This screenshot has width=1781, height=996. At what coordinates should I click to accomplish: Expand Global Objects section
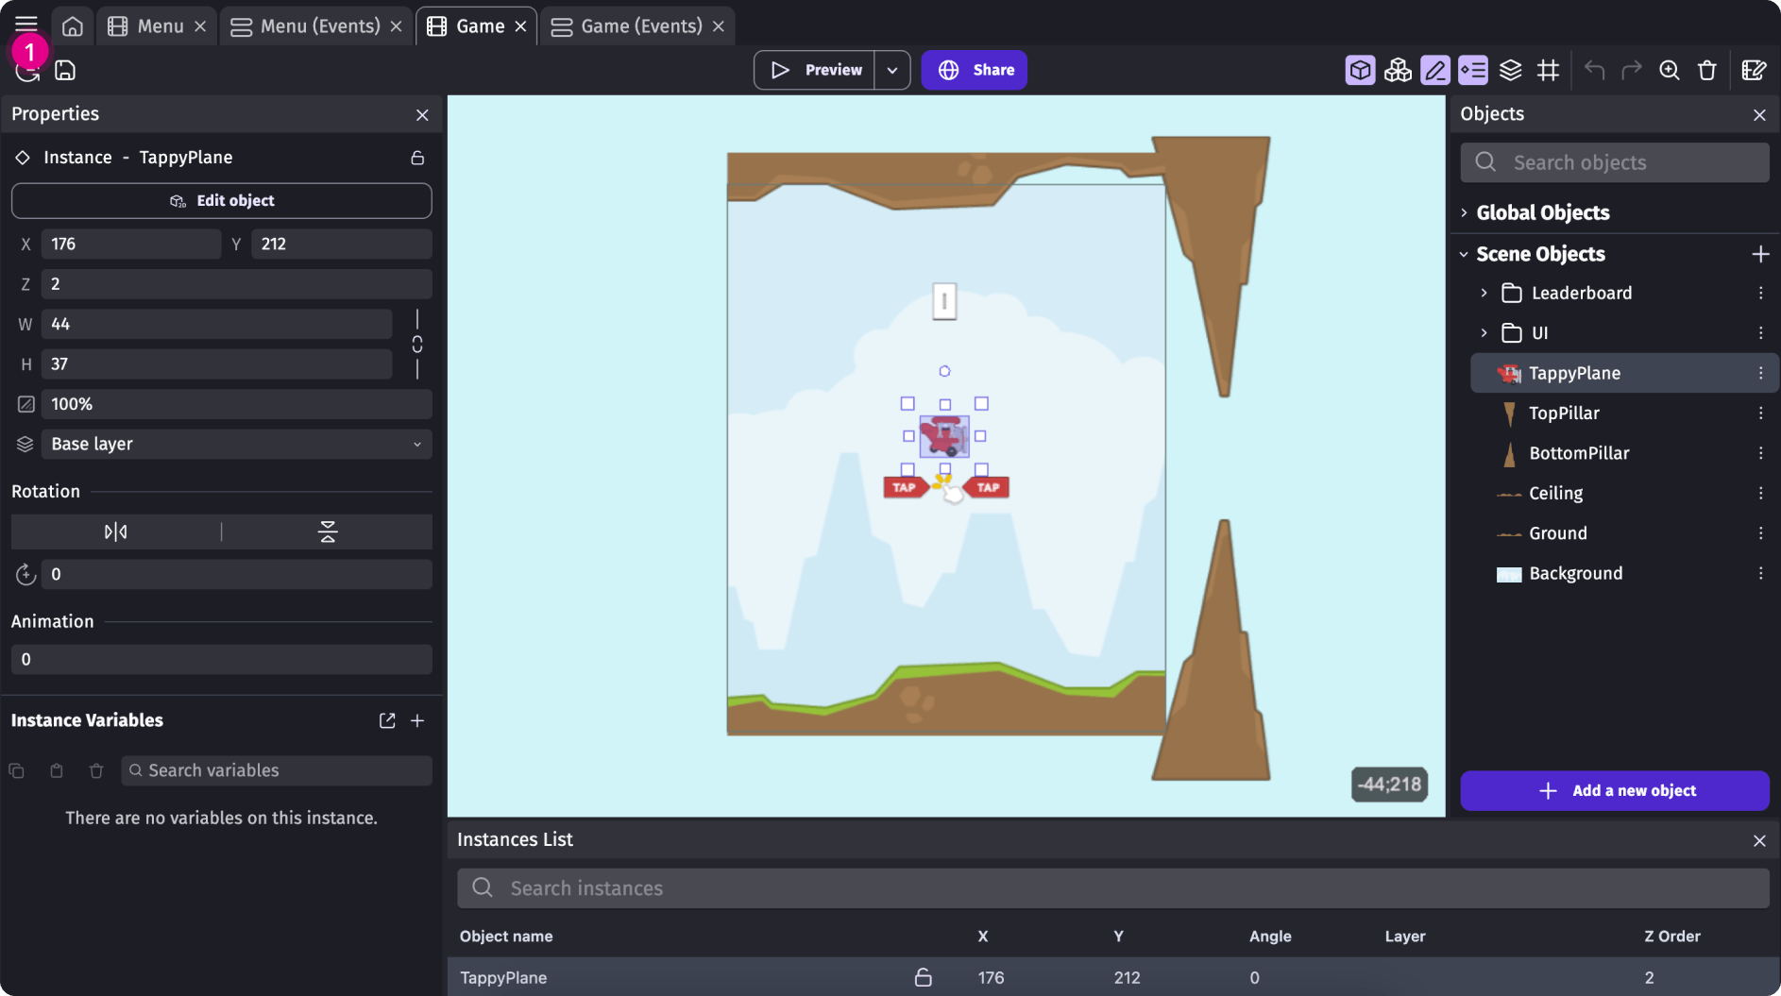point(1464,213)
